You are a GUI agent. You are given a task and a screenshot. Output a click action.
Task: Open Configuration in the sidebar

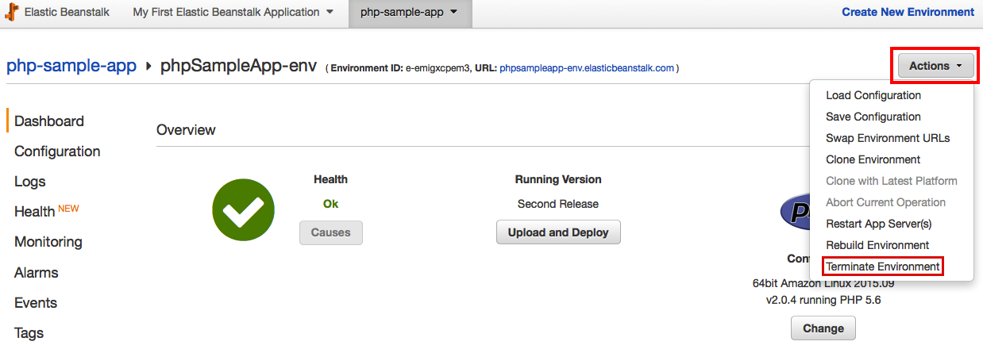[57, 151]
